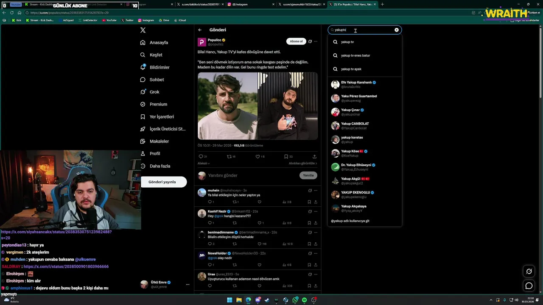The width and height of the screenshot is (543, 305).
Task: Like muhsin's reply
Action: click(259, 202)
